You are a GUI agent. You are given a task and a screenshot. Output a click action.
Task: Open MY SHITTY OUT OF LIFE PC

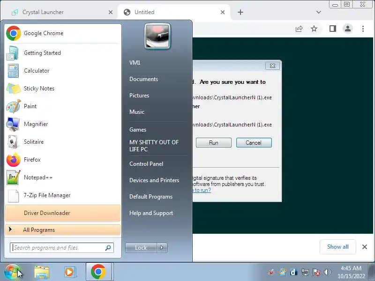(x=154, y=146)
